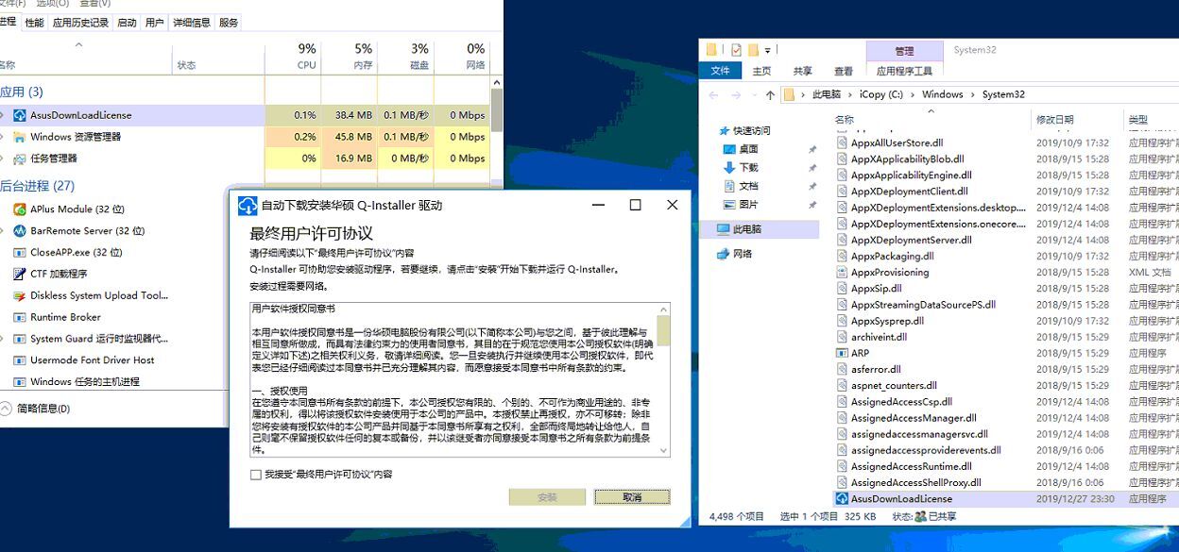Click AsusDownLoadLicense file icon in System32

click(842, 498)
